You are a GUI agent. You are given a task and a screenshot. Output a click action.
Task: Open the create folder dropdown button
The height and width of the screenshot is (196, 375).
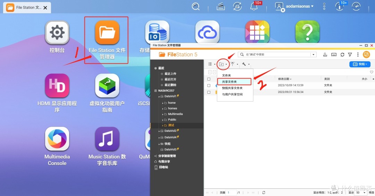(223, 64)
